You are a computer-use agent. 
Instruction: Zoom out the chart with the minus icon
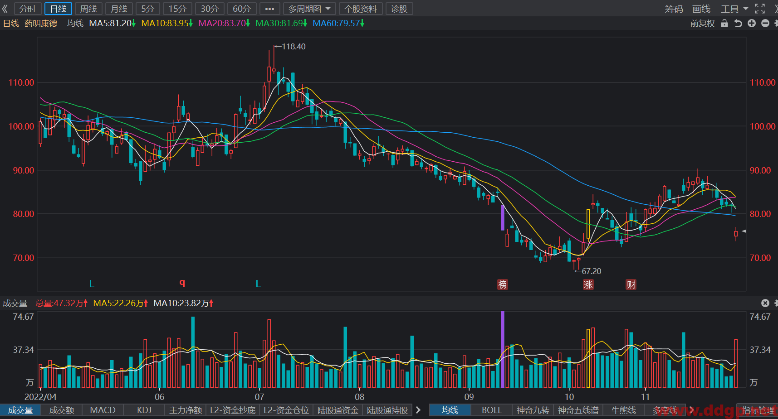coord(765,24)
